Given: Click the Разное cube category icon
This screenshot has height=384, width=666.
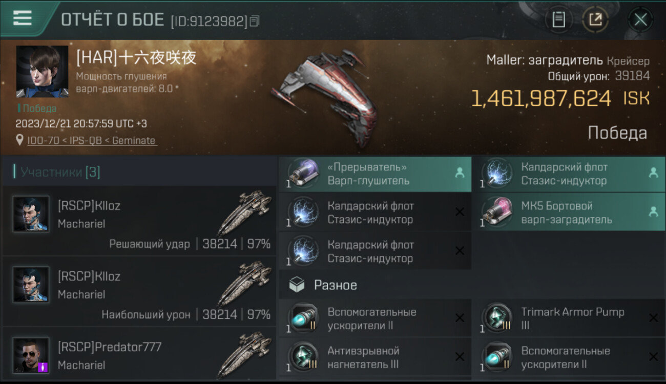Looking at the screenshot, I should pyautogui.click(x=297, y=285).
